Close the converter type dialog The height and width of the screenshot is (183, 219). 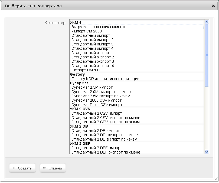point(213,6)
